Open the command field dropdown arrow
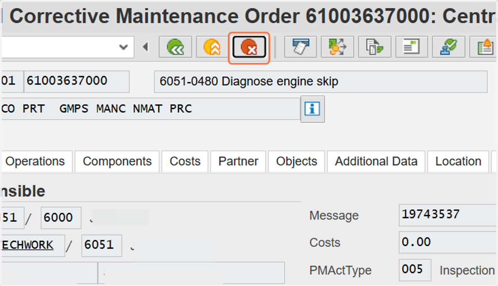 (x=123, y=47)
